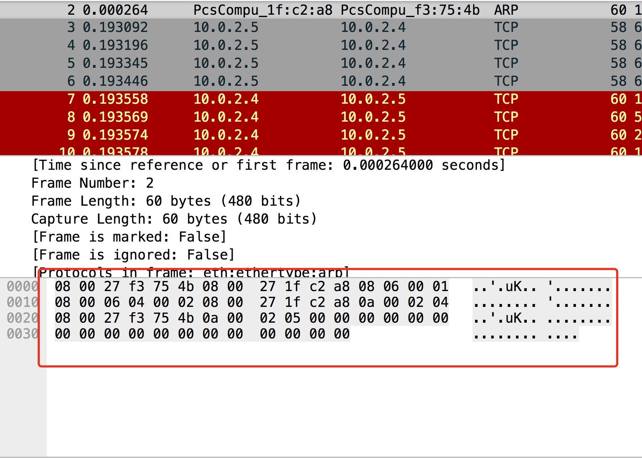This screenshot has width=642, height=458.
Task: Click destination 10.0.2.5 of packet 8
Action: click(373, 117)
